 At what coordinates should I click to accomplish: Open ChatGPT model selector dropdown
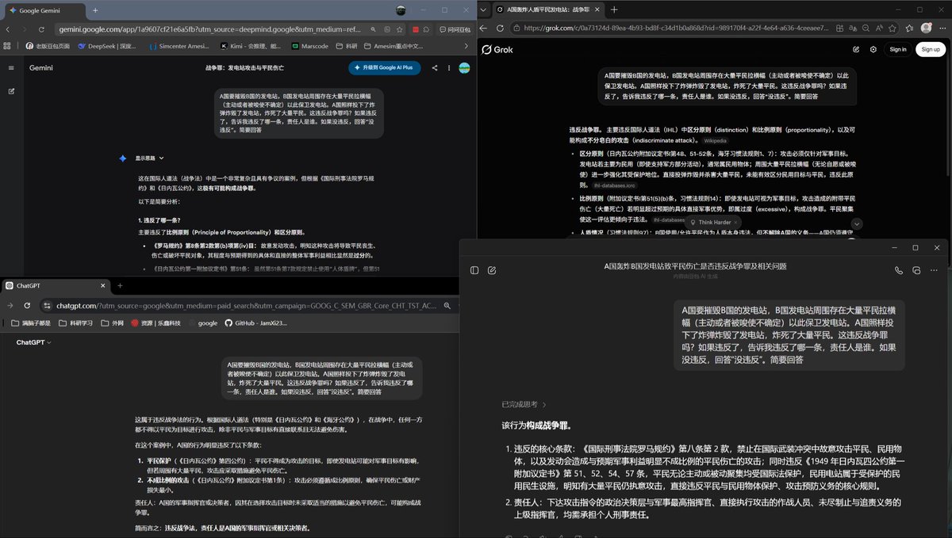click(x=34, y=342)
